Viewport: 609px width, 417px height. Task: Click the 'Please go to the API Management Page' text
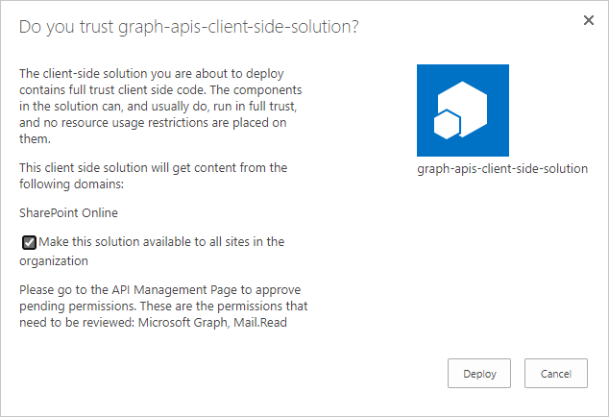pyautogui.click(x=128, y=290)
